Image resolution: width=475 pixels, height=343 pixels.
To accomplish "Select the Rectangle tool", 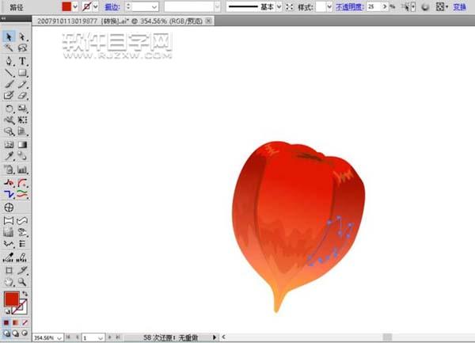I will coord(23,72).
